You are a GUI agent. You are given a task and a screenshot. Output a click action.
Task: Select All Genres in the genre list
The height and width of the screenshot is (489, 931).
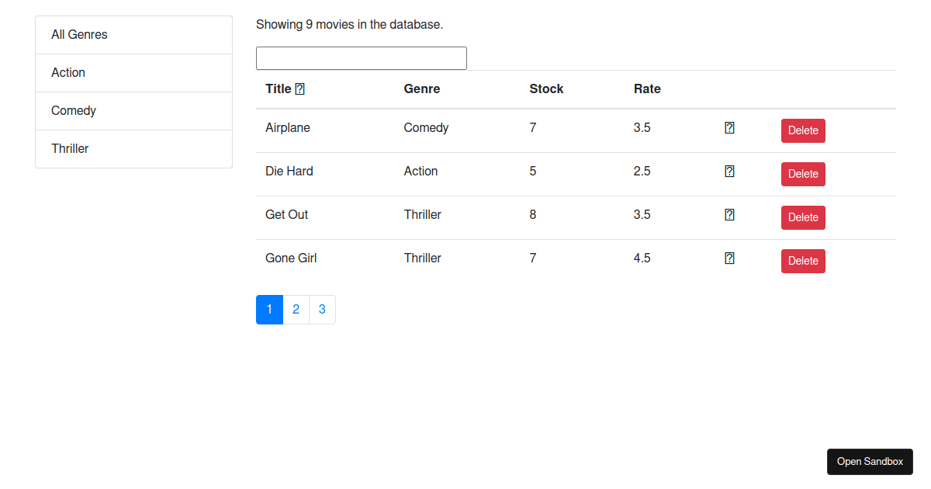click(133, 35)
